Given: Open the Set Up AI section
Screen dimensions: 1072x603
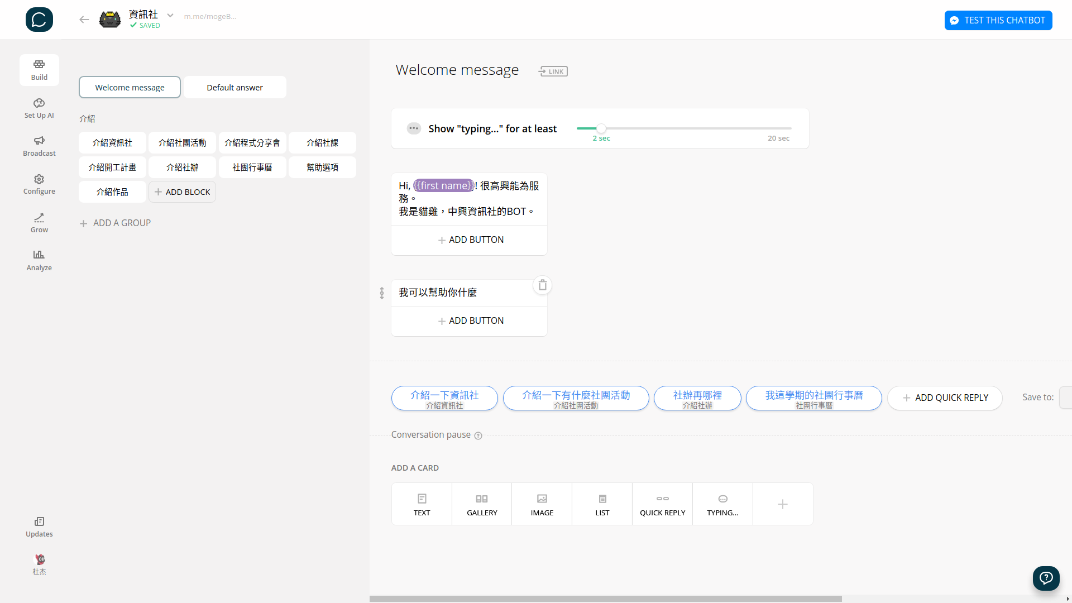Looking at the screenshot, I should click(39, 108).
